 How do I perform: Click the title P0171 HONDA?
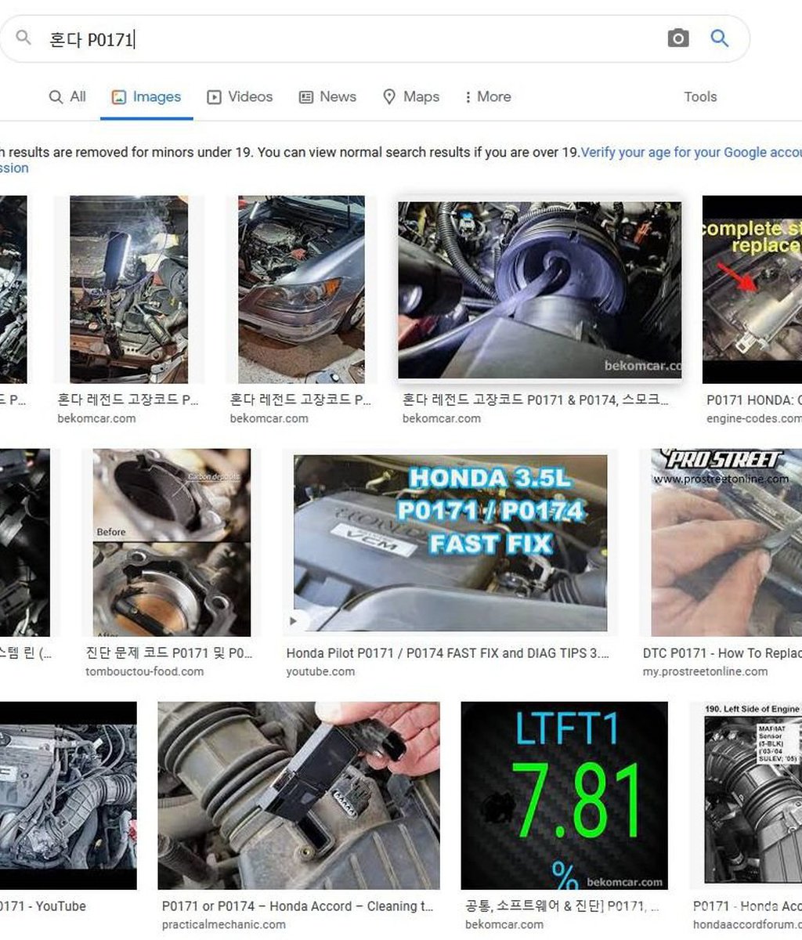click(753, 399)
